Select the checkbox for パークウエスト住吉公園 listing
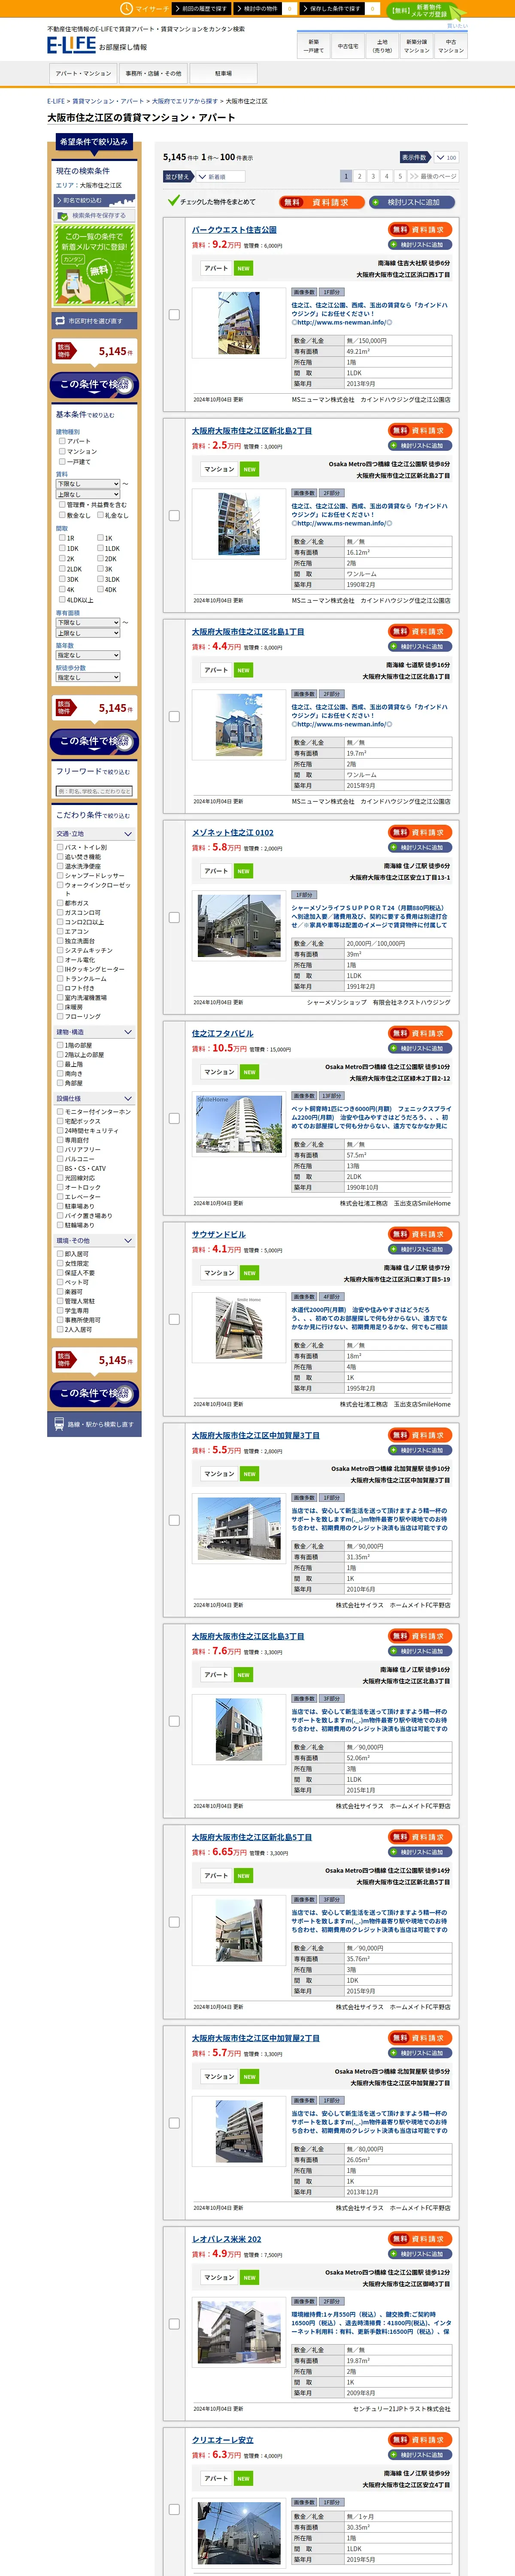This screenshot has width=515, height=2576. tap(174, 315)
